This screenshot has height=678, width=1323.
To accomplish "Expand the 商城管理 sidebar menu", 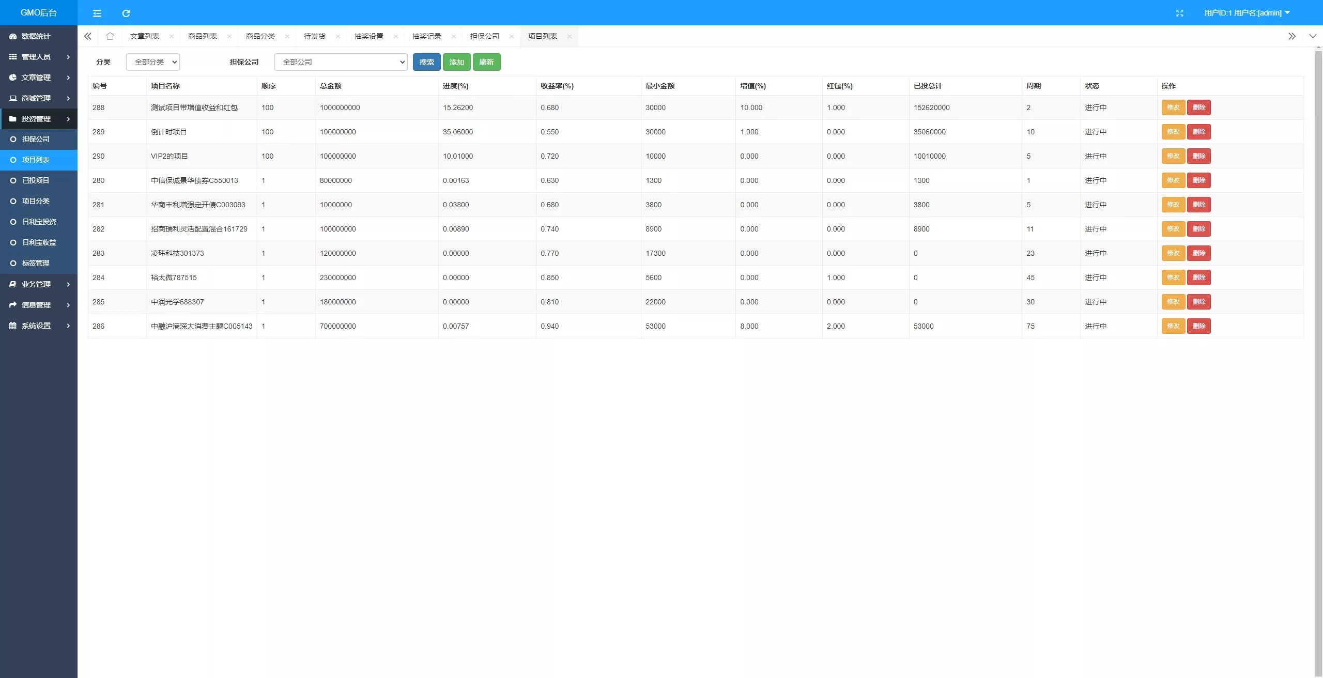I will point(39,98).
